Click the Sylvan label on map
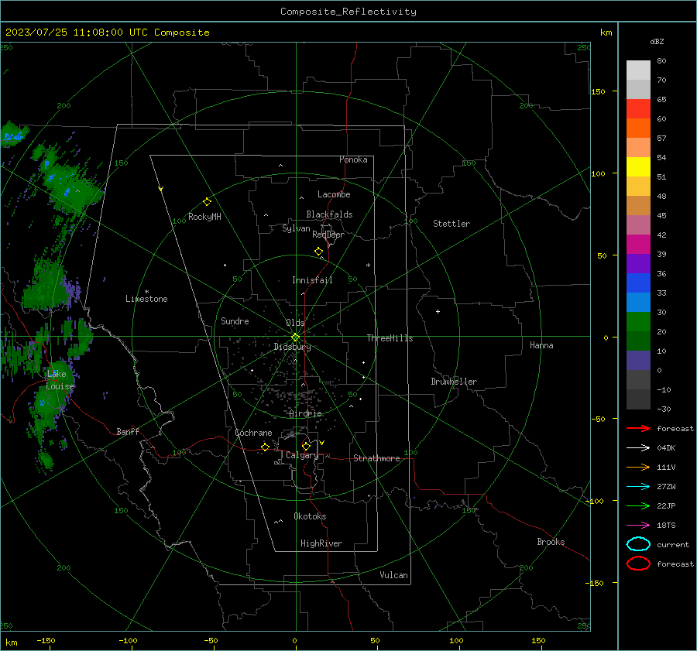697x651 pixels. pyautogui.click(x=296, y=228)
